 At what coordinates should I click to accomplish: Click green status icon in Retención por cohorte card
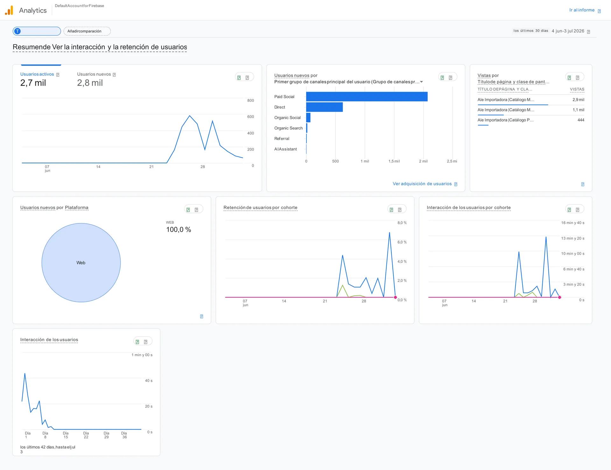click(x=391, y=210)
